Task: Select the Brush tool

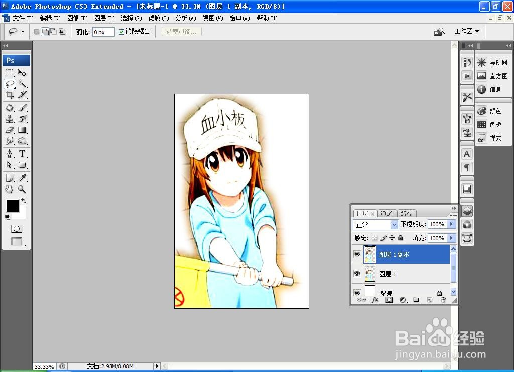Action: (22, 108)
